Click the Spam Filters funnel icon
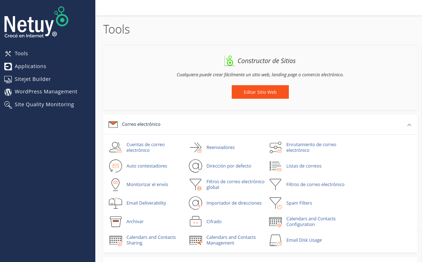 point(275,203)
